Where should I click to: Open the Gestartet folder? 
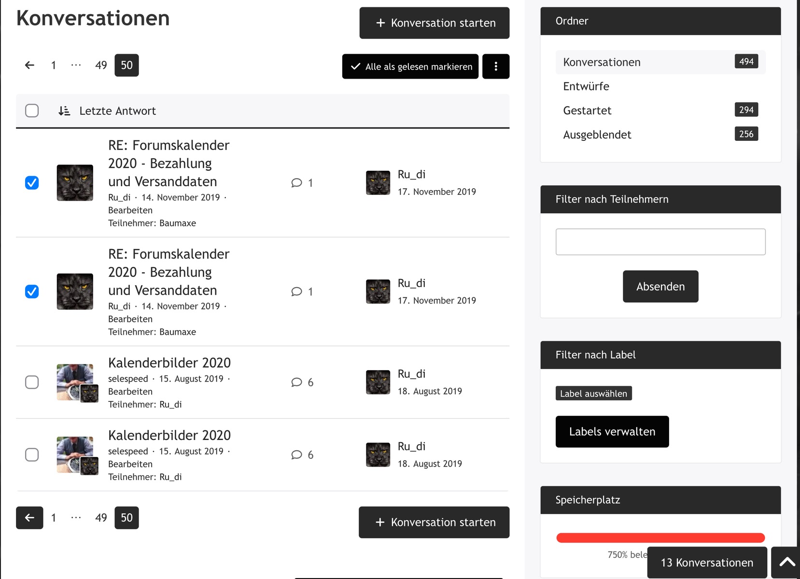587,110
